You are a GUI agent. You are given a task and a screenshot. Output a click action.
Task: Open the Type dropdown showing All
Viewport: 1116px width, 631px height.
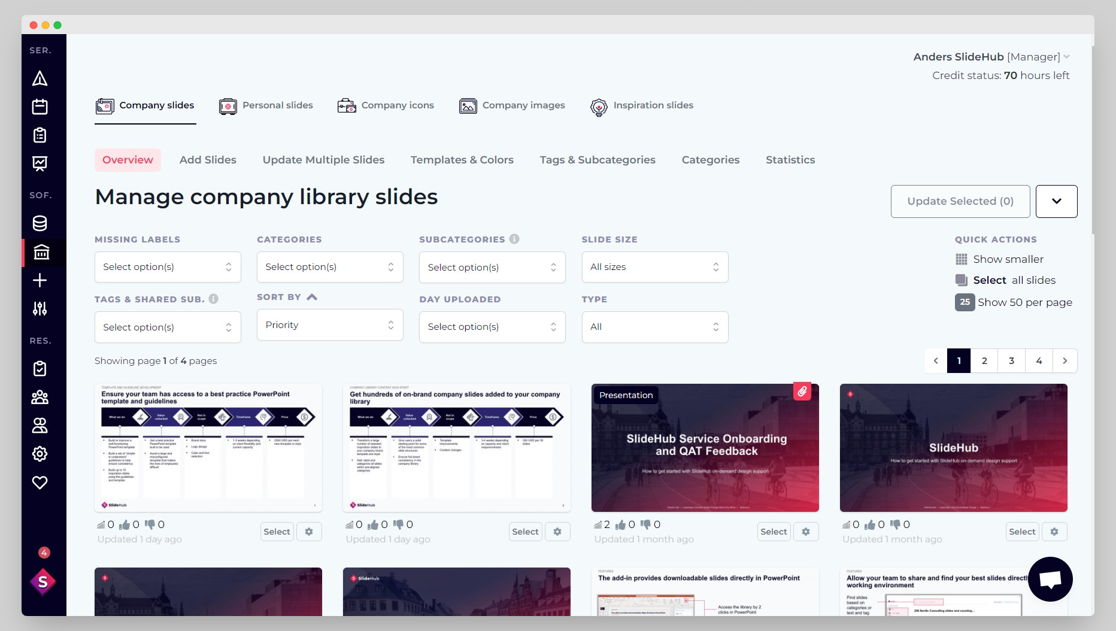click(x=655, y=327)
